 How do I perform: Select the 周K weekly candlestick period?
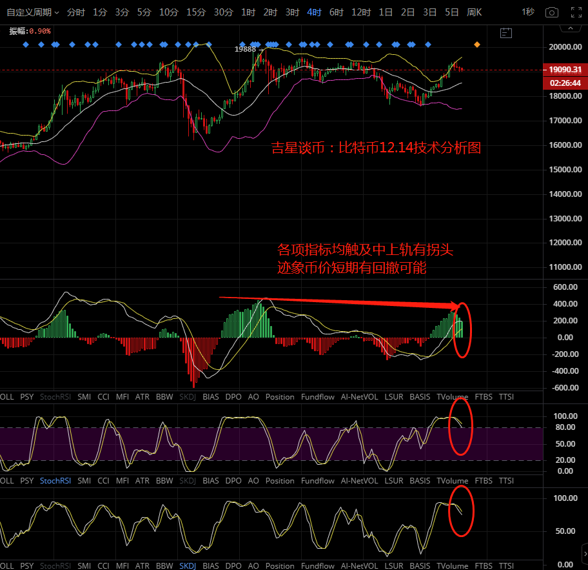[474, 12]
